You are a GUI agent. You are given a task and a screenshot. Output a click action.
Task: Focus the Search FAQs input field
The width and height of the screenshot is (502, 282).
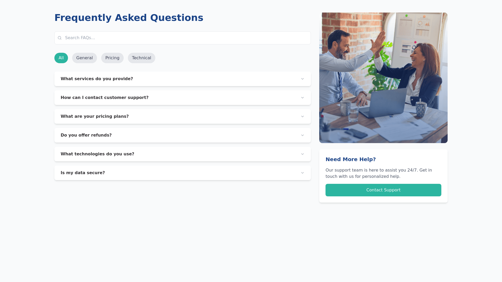click(x=186, y=38)
